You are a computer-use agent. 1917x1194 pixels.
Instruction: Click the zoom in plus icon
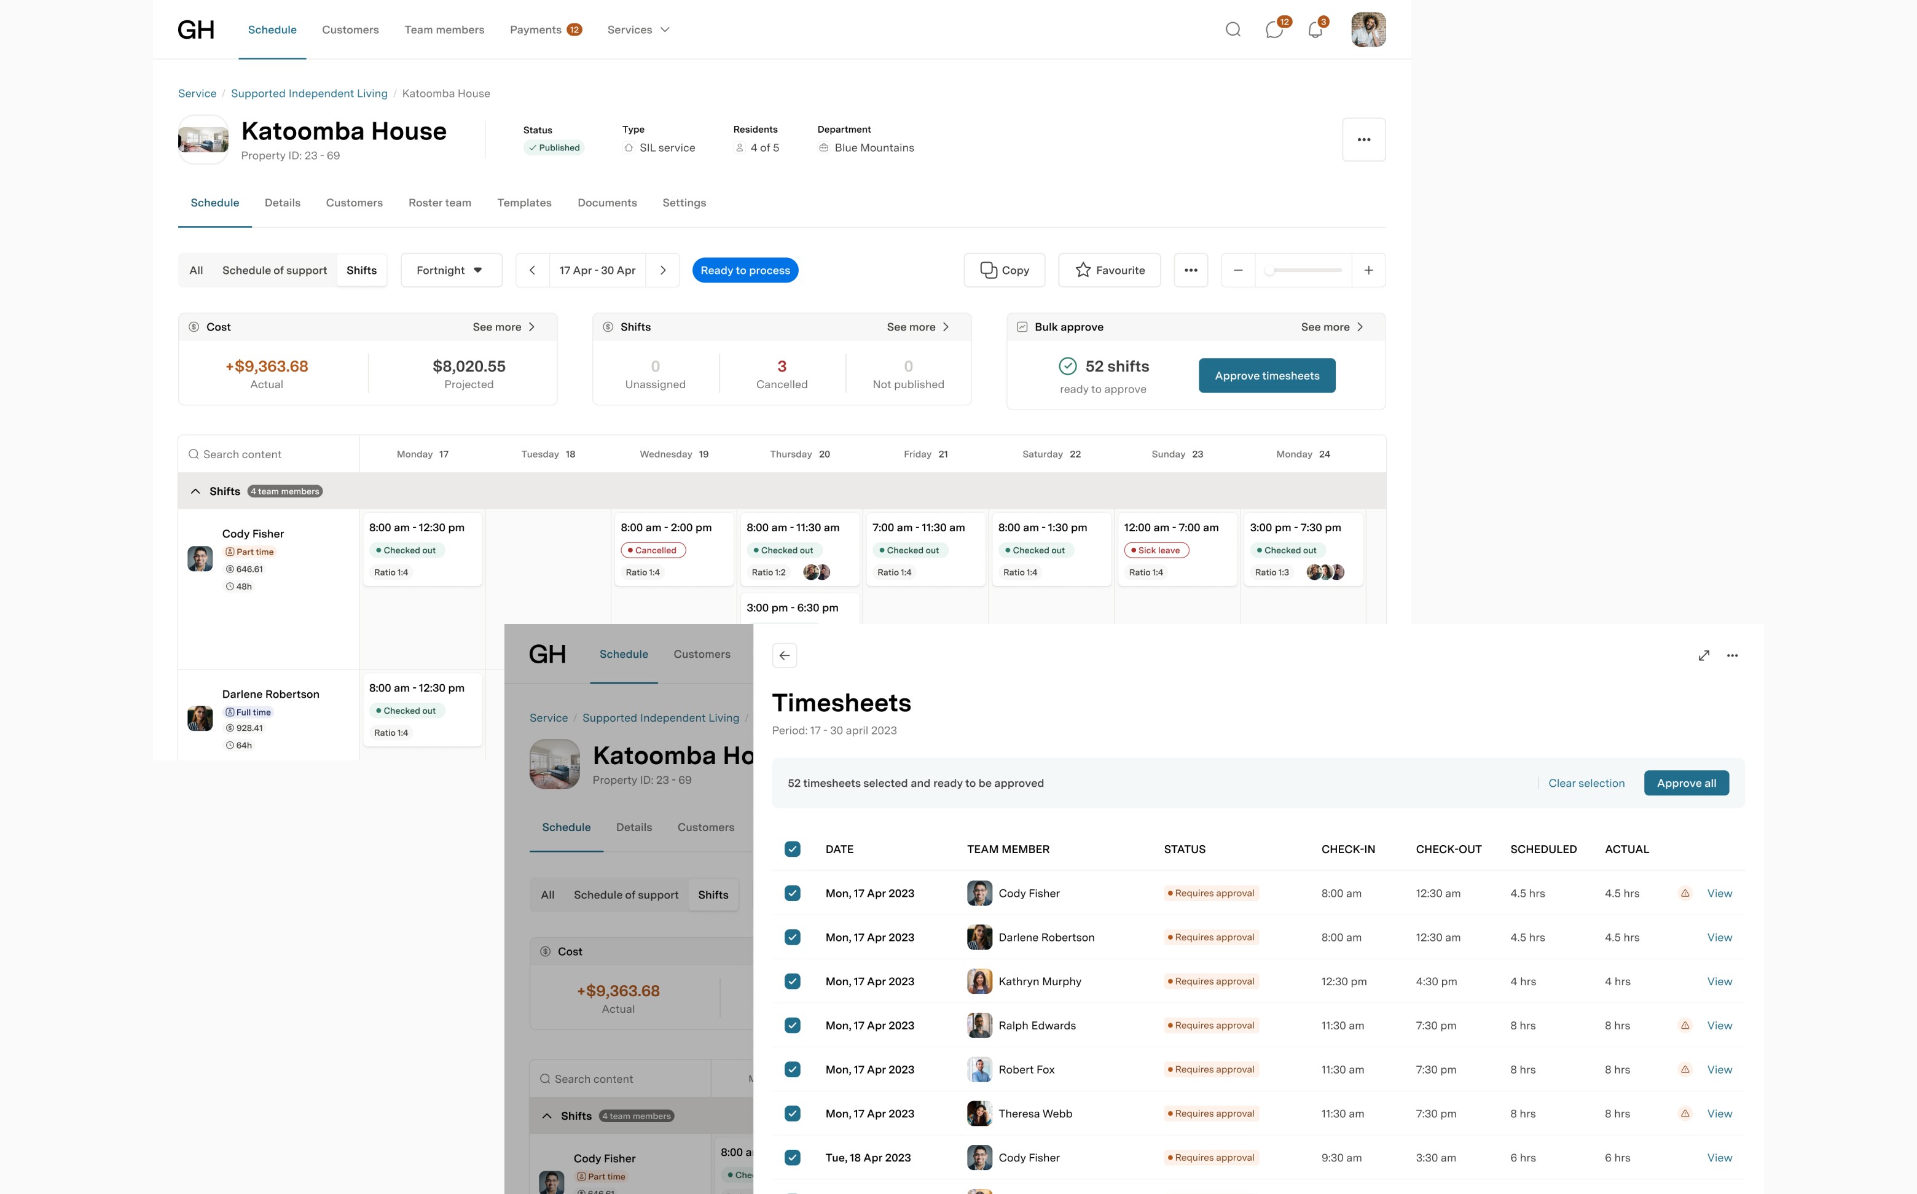[x=1368, y=270]
